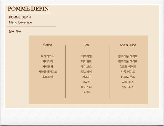Click the 자스민 tea item
This screenshot has width=164, height=126.
tap(86, 77)
